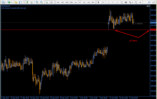Open the chat speech bubbles icon
Image resolution: width=157 pixels, height=99 pixels.
[x=154, y=2]
